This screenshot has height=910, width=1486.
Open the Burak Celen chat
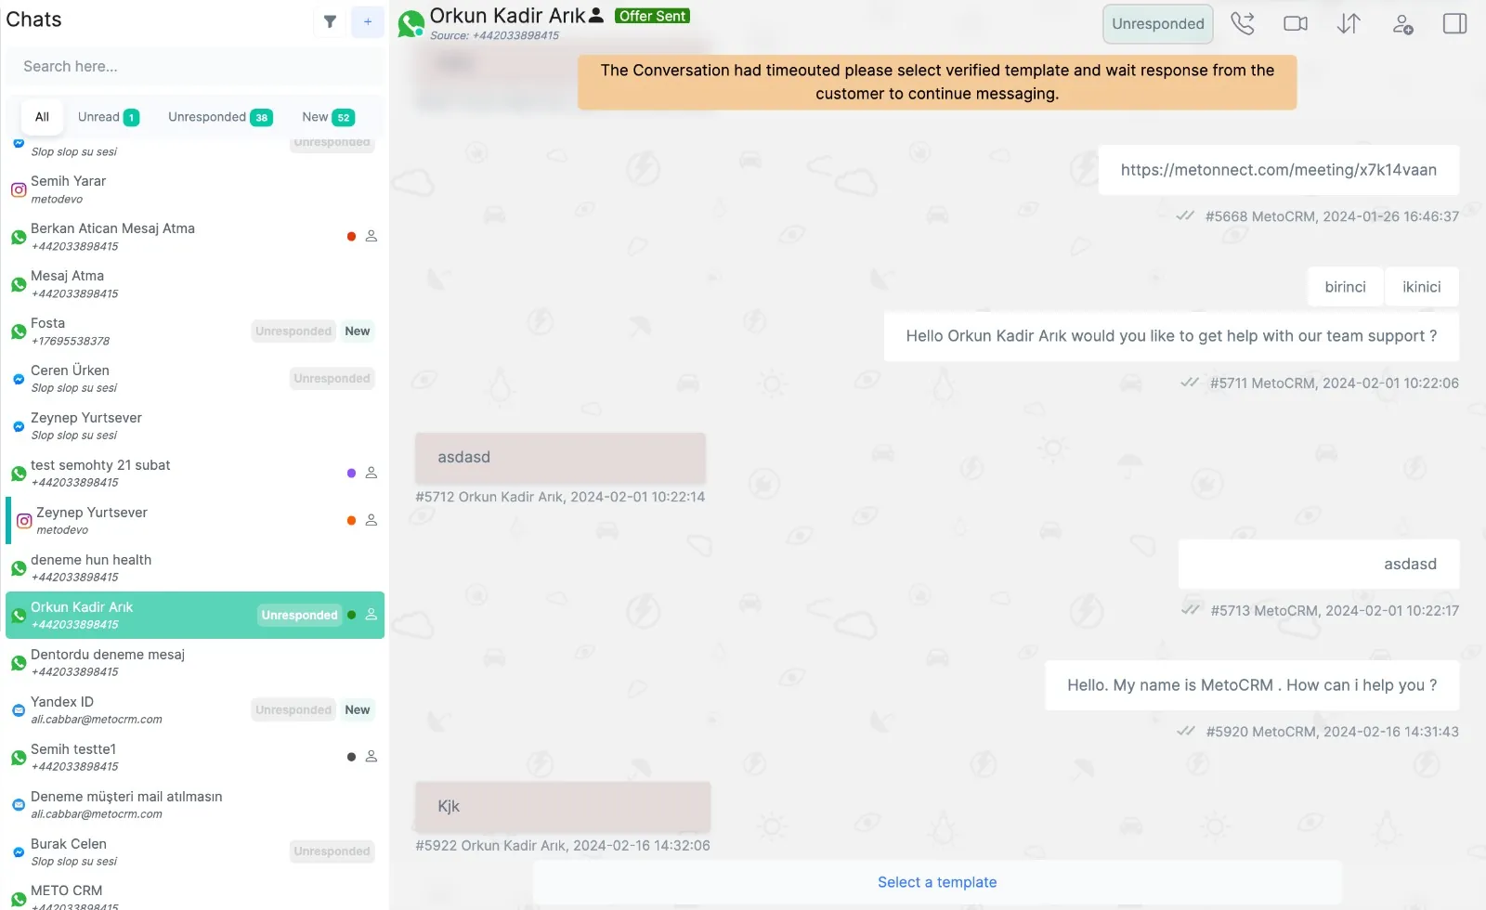tap(195, 852)
